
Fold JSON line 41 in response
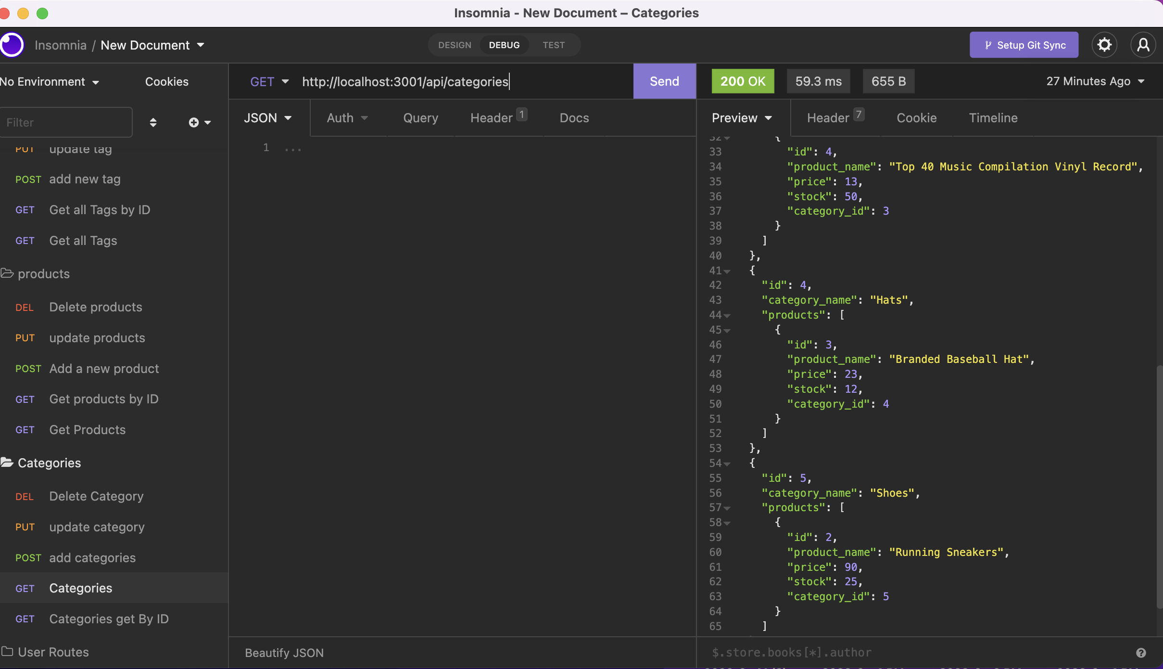coord(727,271)
